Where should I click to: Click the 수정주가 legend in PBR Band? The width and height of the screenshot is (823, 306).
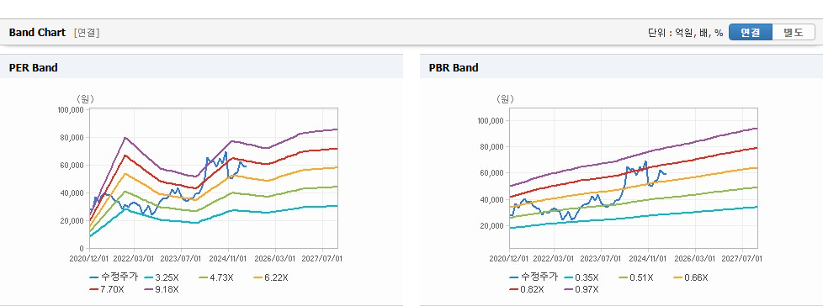(534, 277)
